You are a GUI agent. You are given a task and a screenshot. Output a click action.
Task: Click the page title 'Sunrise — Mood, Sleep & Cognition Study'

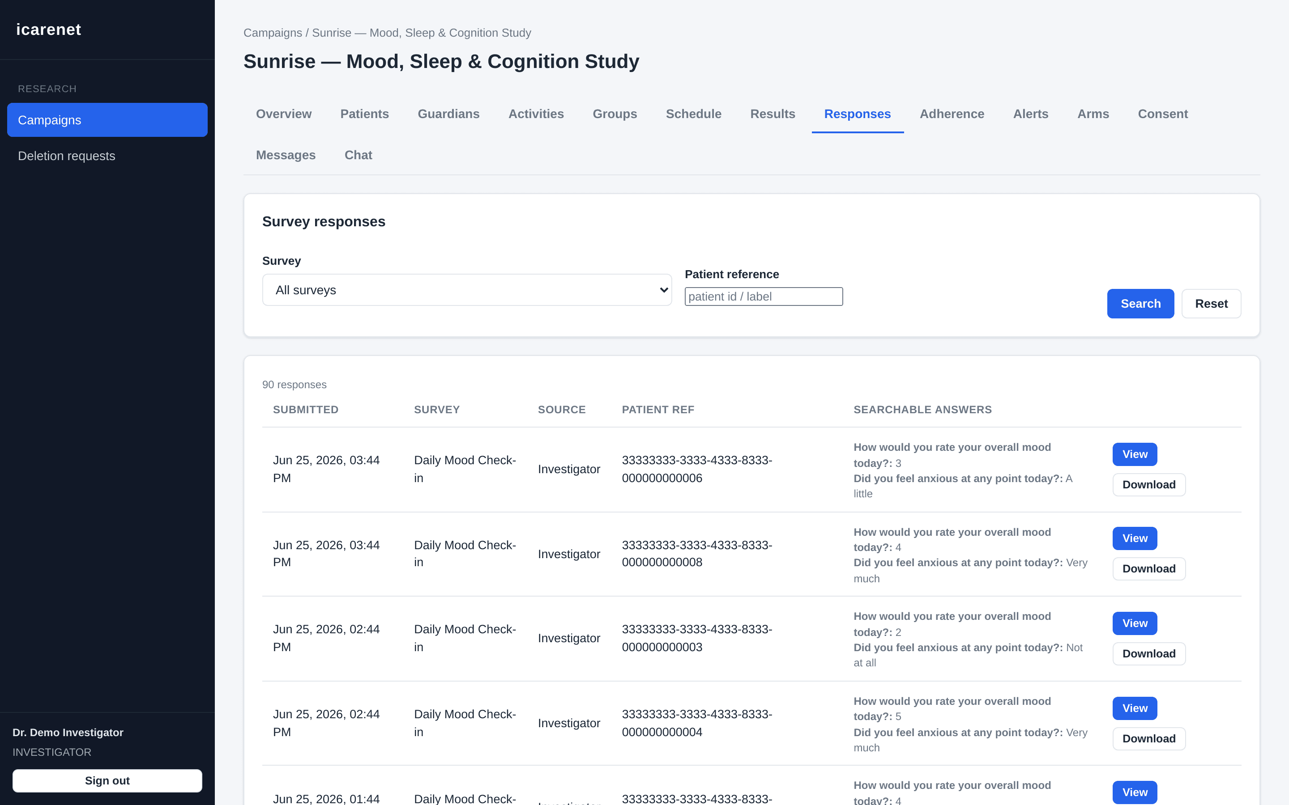(441, 61)
